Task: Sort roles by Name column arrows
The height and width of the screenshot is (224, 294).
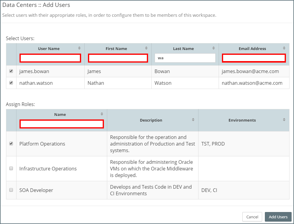Action: click(102, 114)
